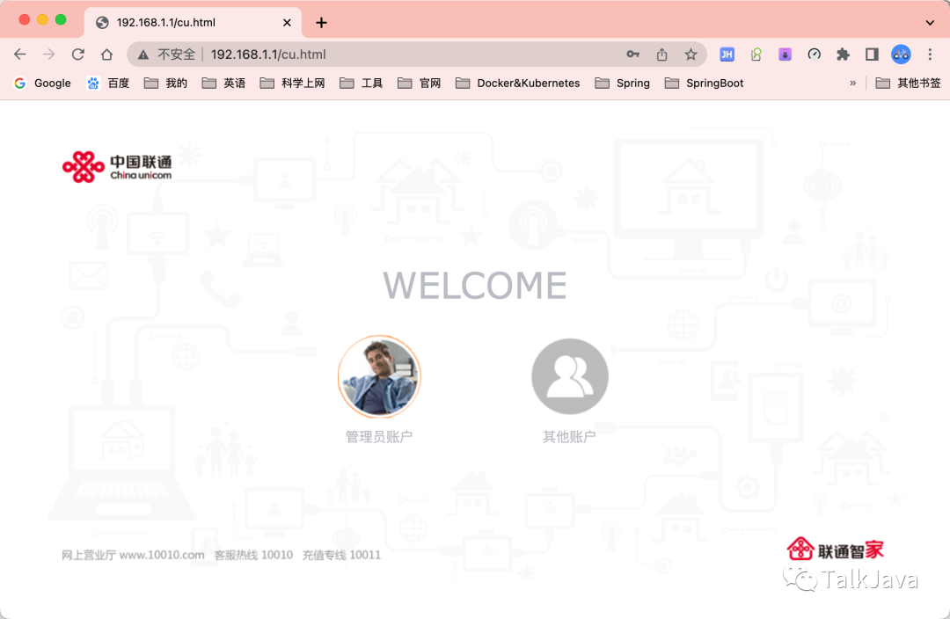This screenshot has height=619, width=950.
Task: Click the share page icon
Action: click(x=661, y=55)
